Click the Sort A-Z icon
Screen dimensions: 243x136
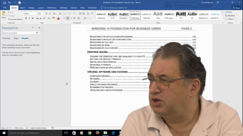click(88, 14)
